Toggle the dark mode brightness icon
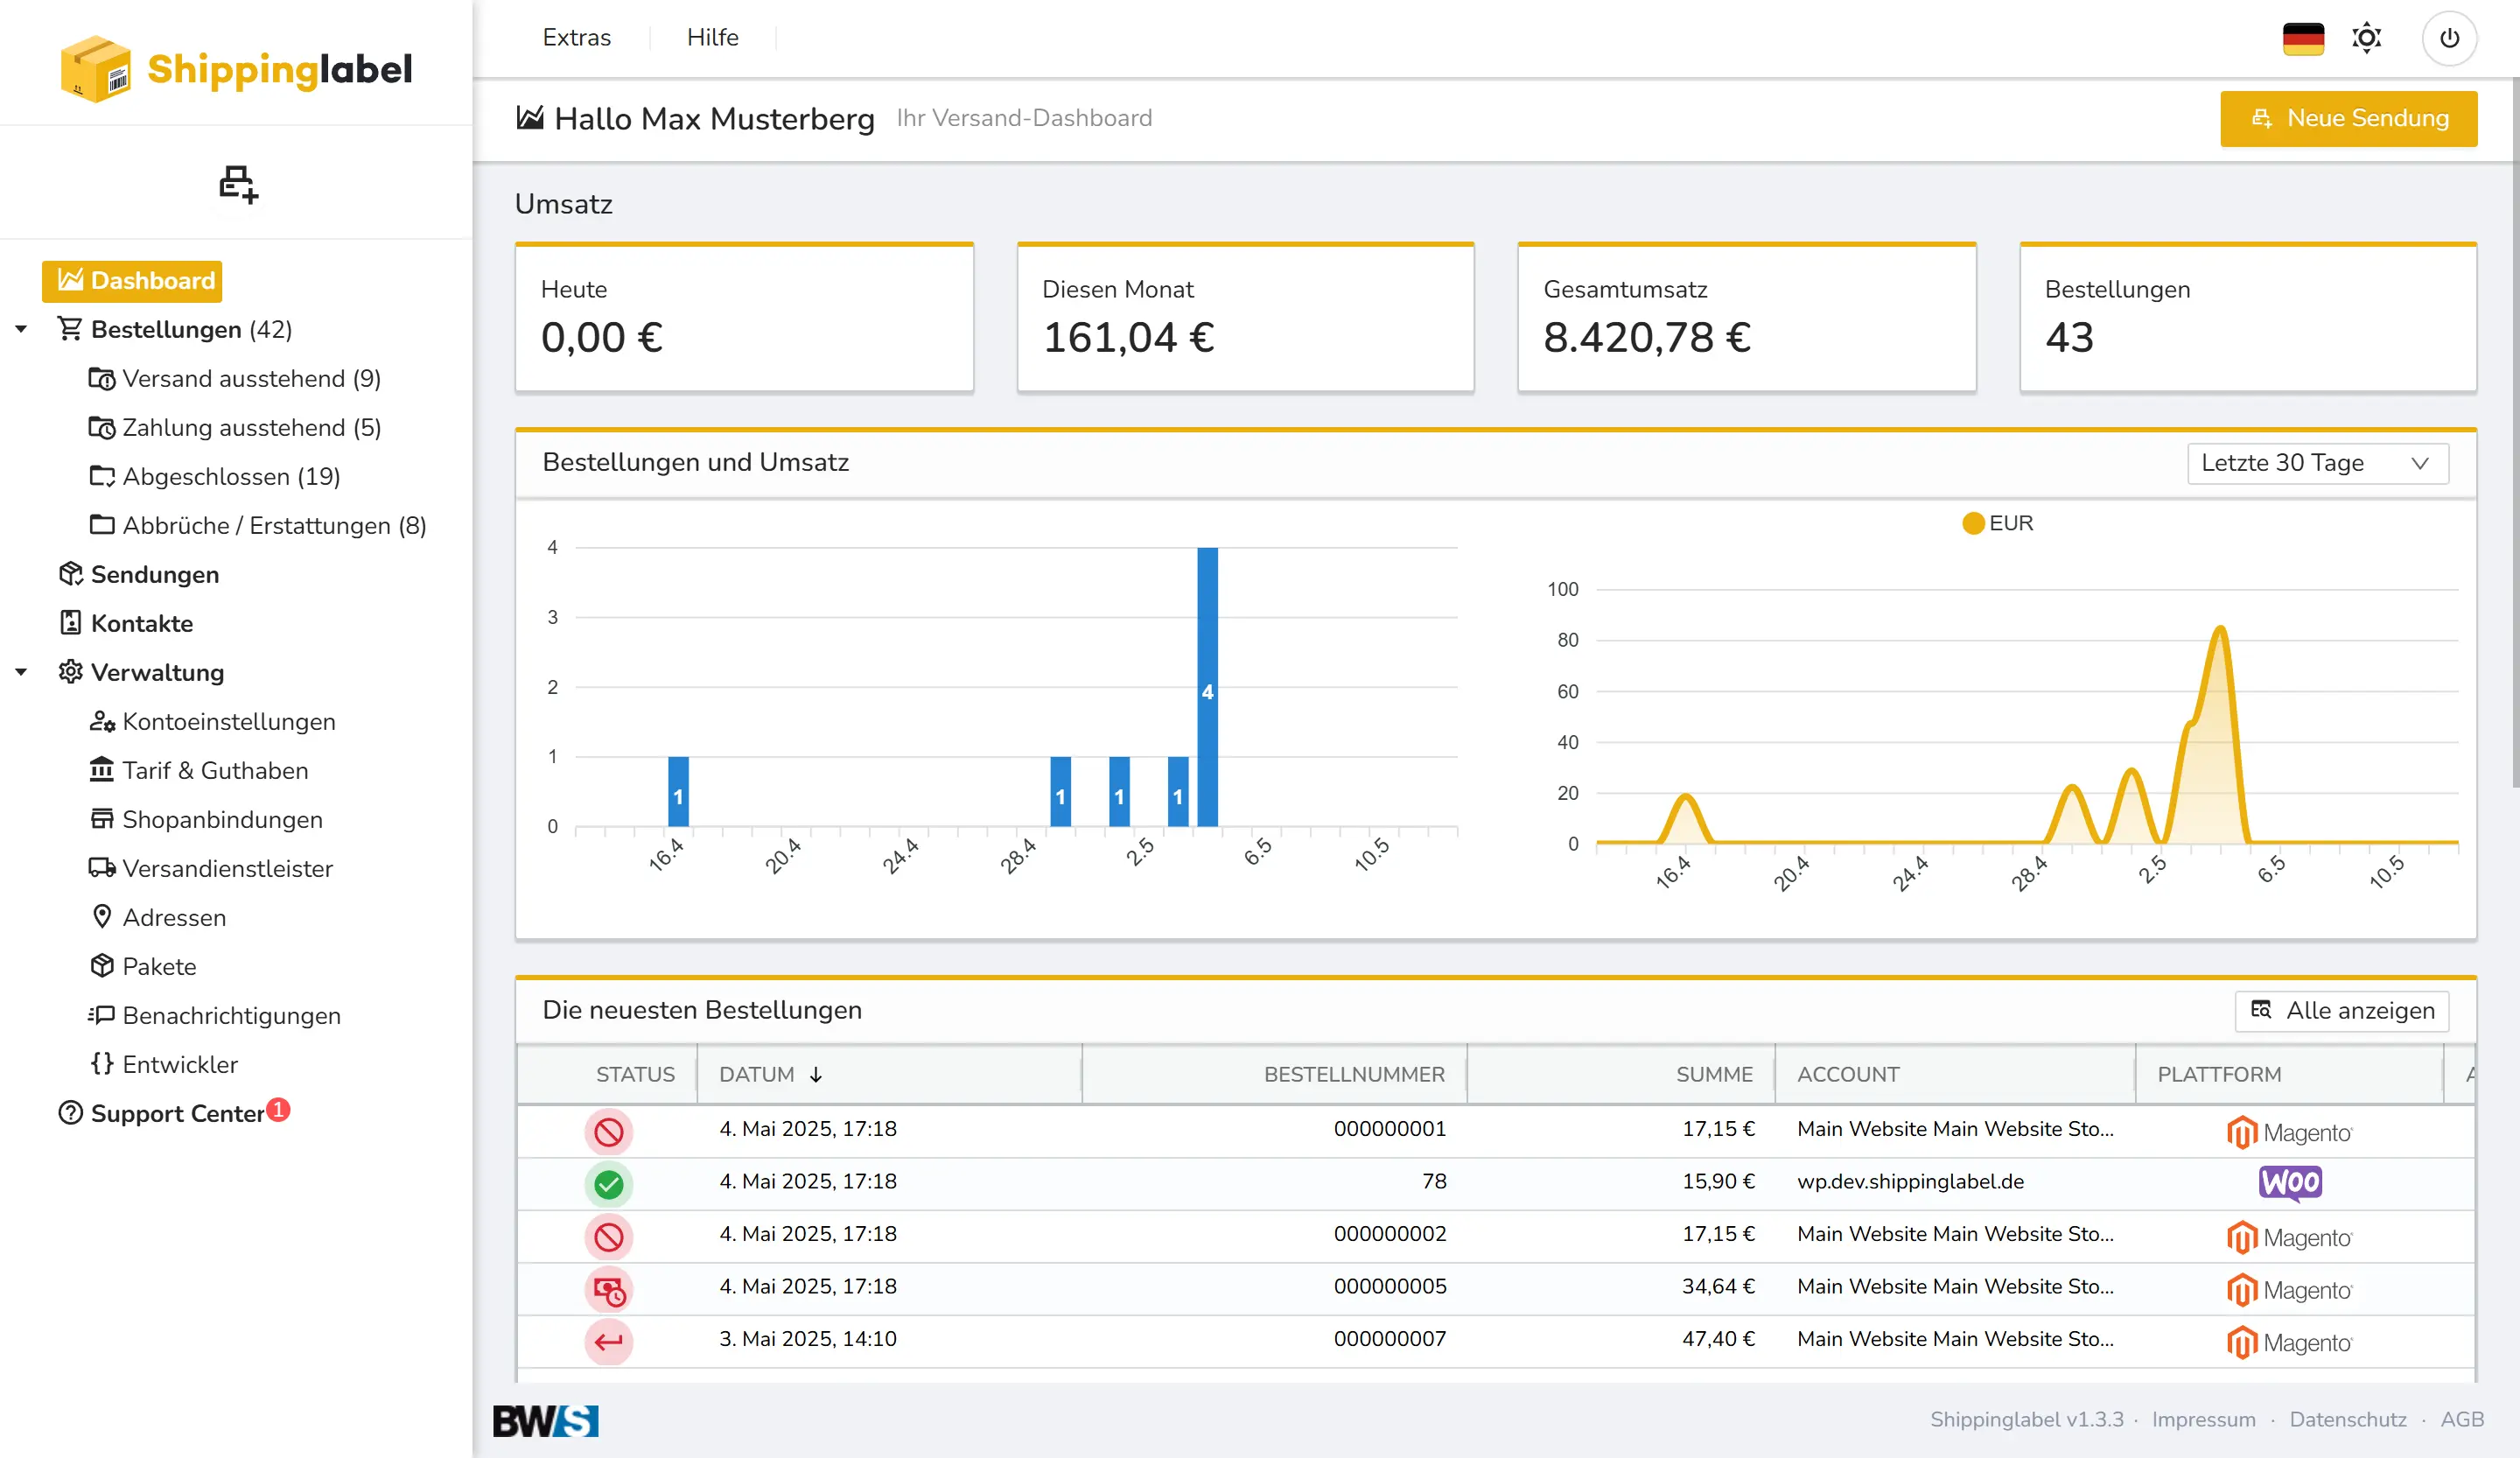Viewport: 2520px width, 1458px height. [2367, 38]
